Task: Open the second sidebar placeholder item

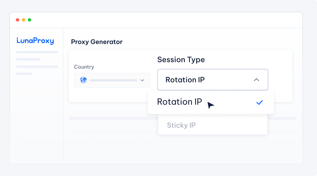Action: pos(28,59)
